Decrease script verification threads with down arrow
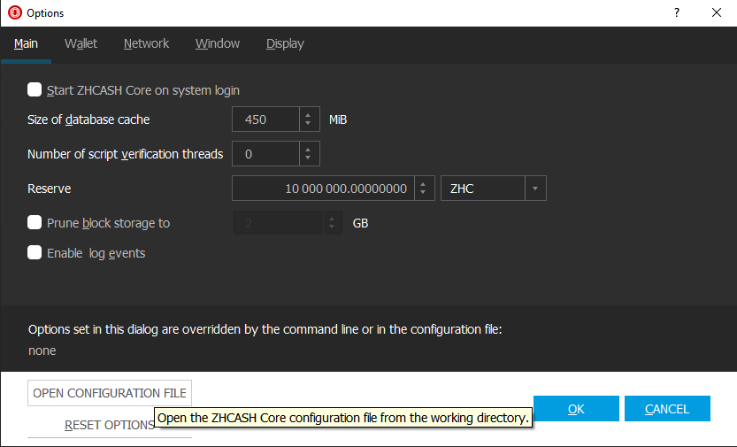737x447 pixels. tap(308, 158)
